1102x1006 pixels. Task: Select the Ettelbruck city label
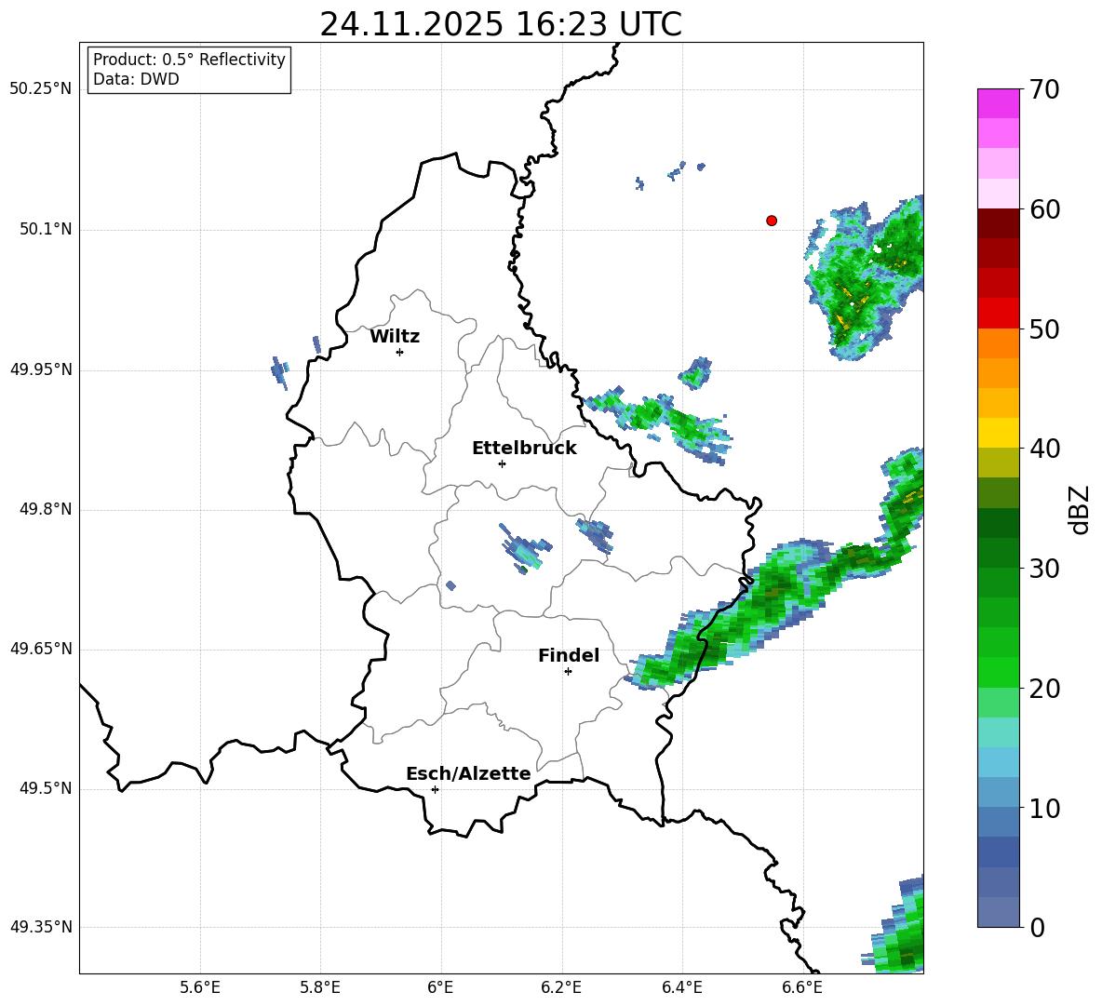coord(524,449)
